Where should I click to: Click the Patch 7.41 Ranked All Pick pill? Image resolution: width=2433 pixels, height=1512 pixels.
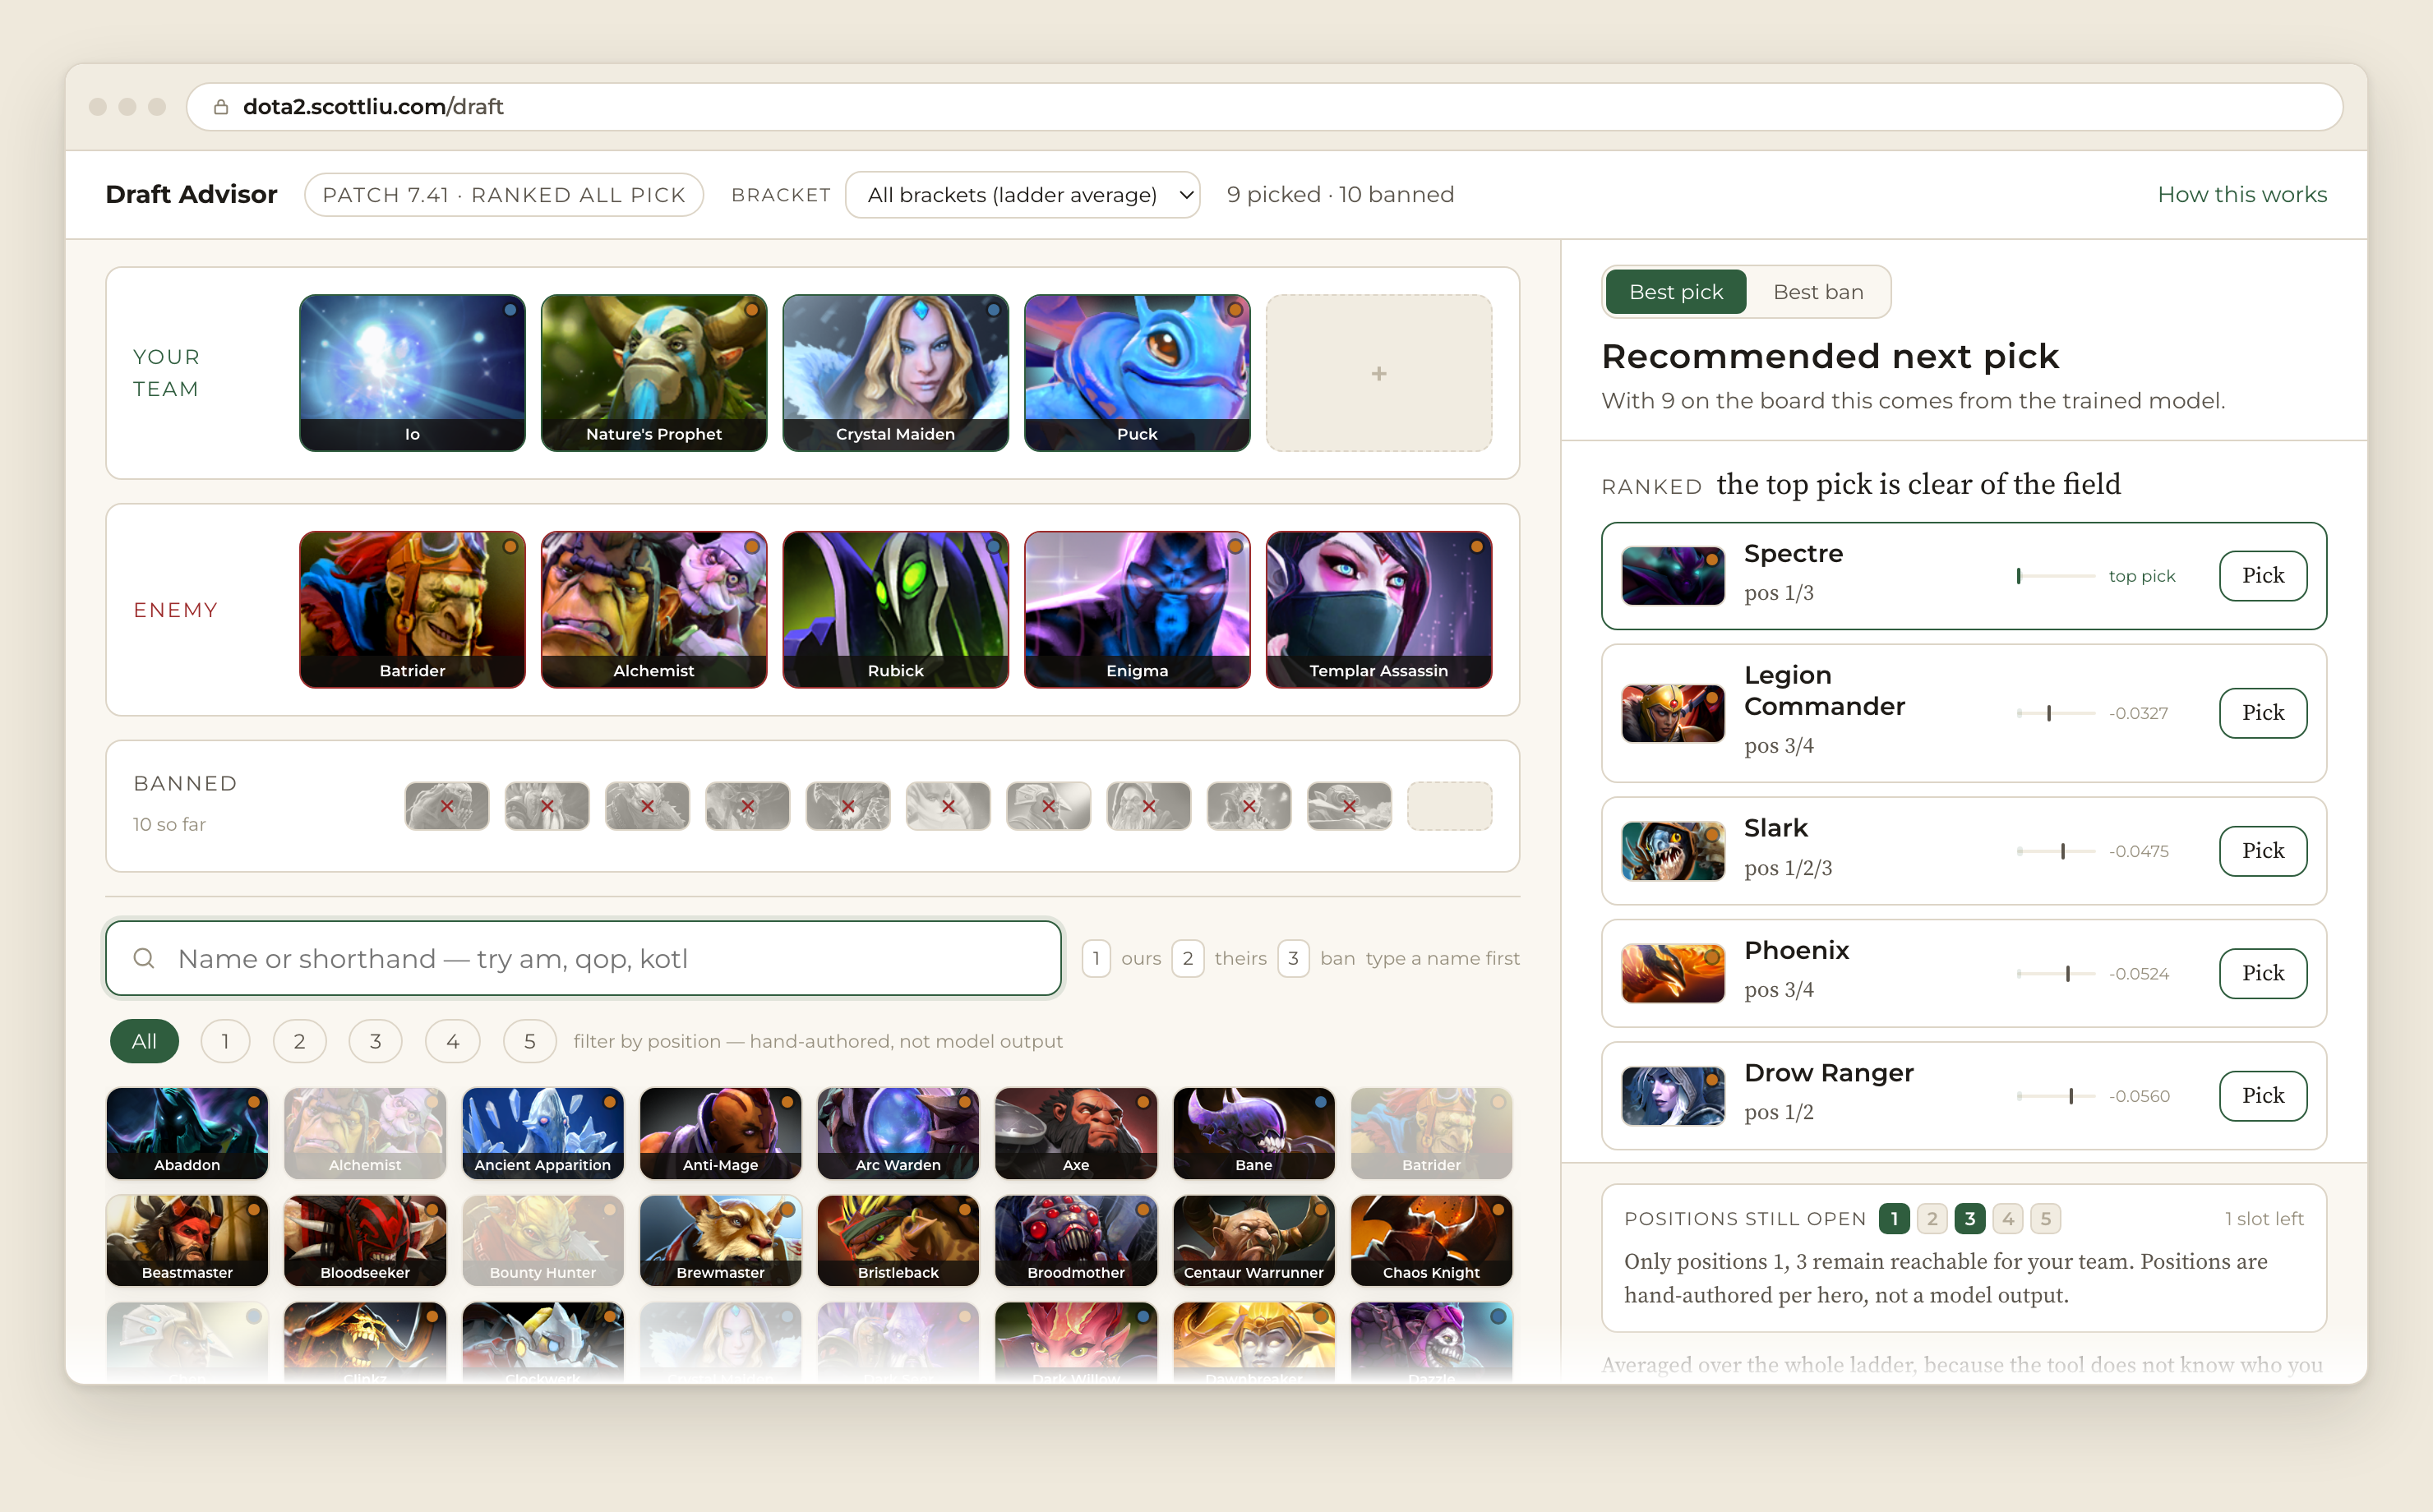504,194
